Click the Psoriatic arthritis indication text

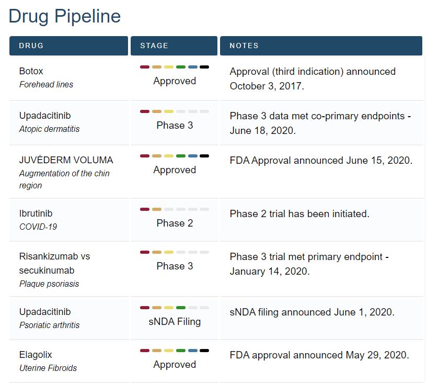pyautogui.click(x=50, y=325)
